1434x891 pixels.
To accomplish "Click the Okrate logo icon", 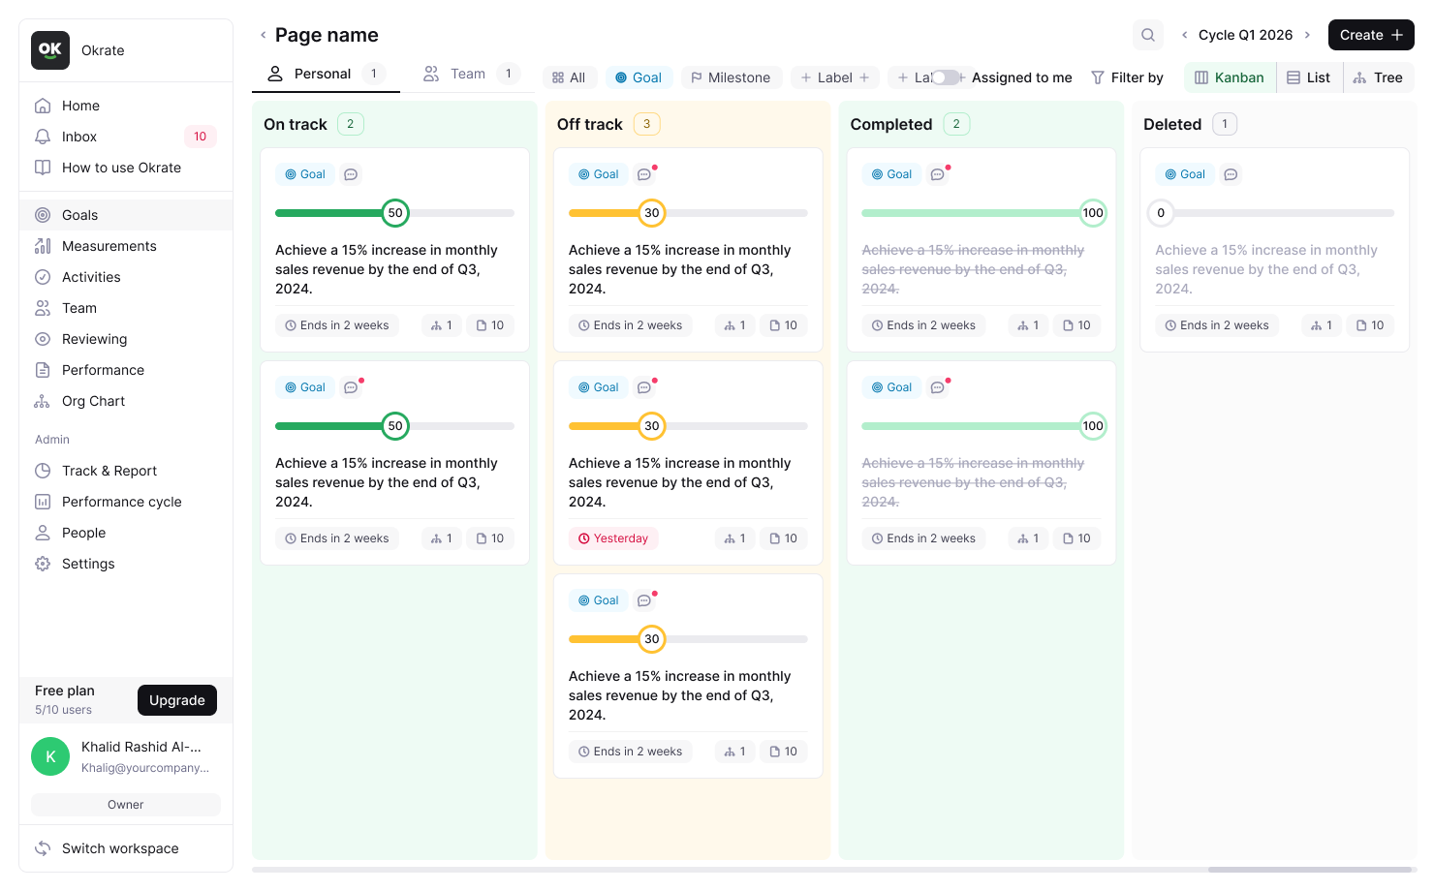I will pyautogui.click(x=50, y=50).
